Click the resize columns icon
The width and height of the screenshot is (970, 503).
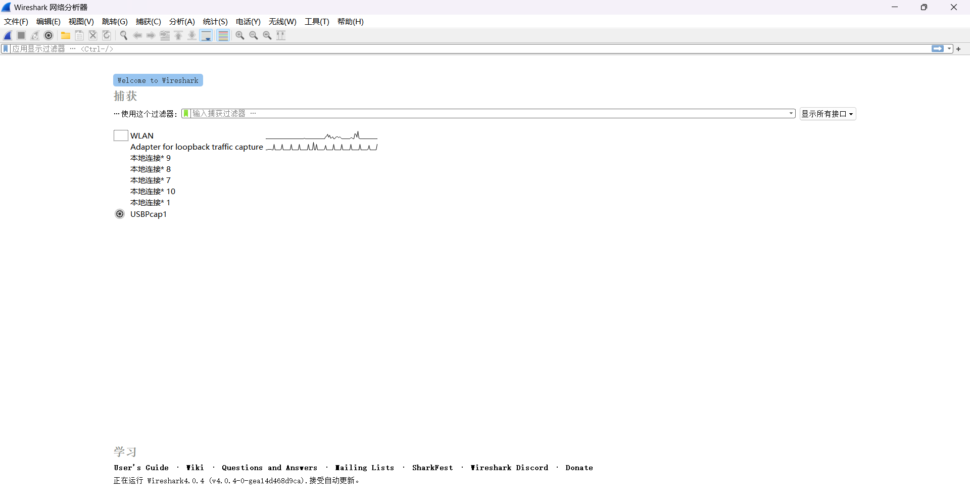coord(281,35)
